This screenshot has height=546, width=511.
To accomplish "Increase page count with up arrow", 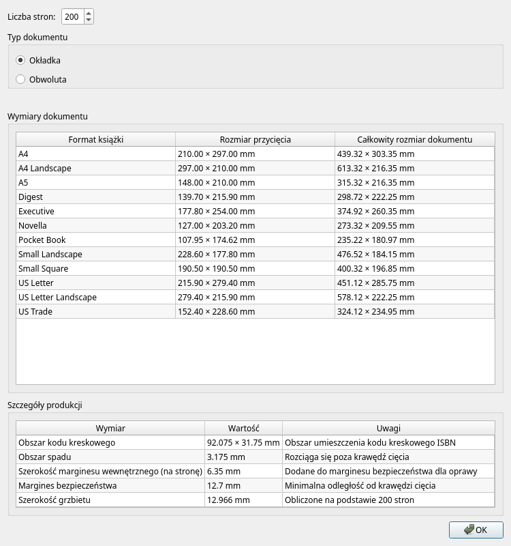I will click(x=88, y=13).
